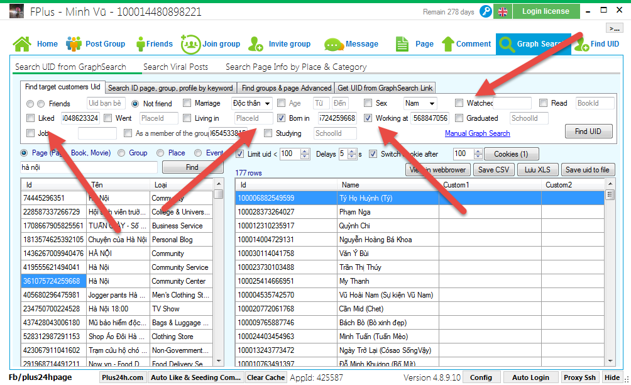Image resolution: width=631 pixels, height=385 pixels.
Task: Click Save uid to file button
Action: [588, 170]
